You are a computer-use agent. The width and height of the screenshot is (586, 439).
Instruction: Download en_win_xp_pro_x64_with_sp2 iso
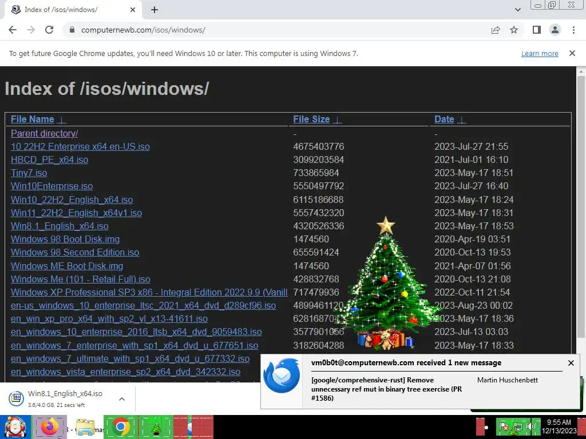109,318
